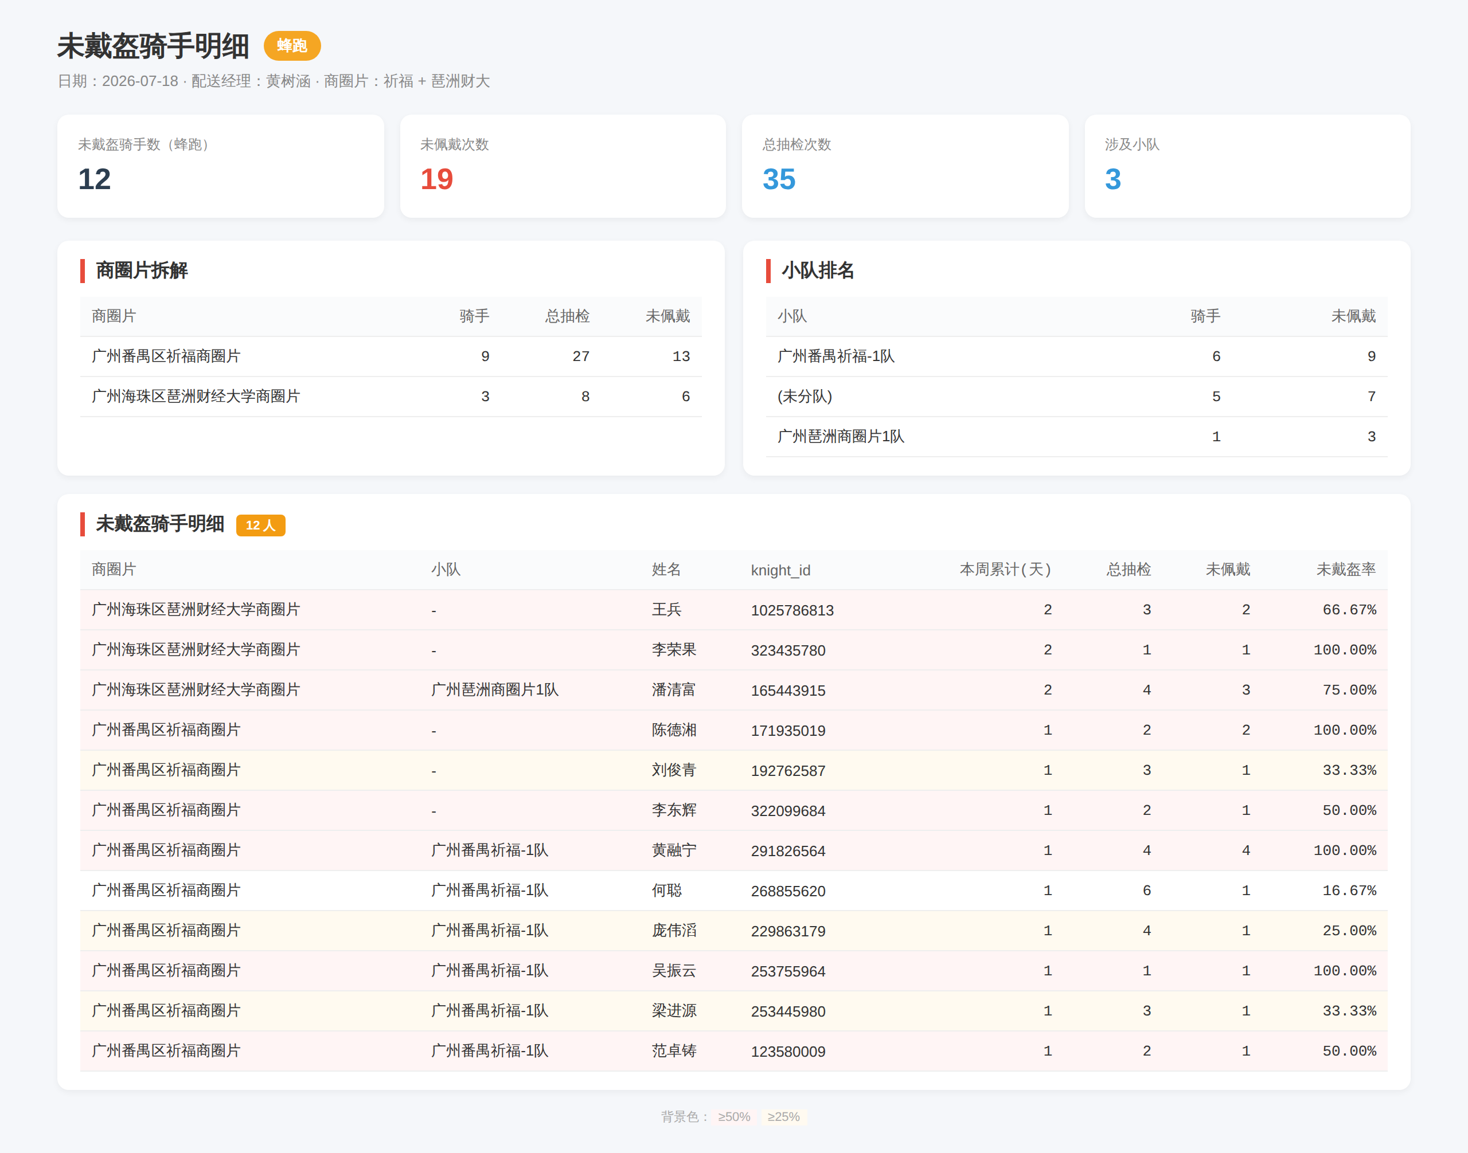Screen dimensions: 1468x1153
Task: Click the ≥50% legend color swatch
Action: (733, 1116)
